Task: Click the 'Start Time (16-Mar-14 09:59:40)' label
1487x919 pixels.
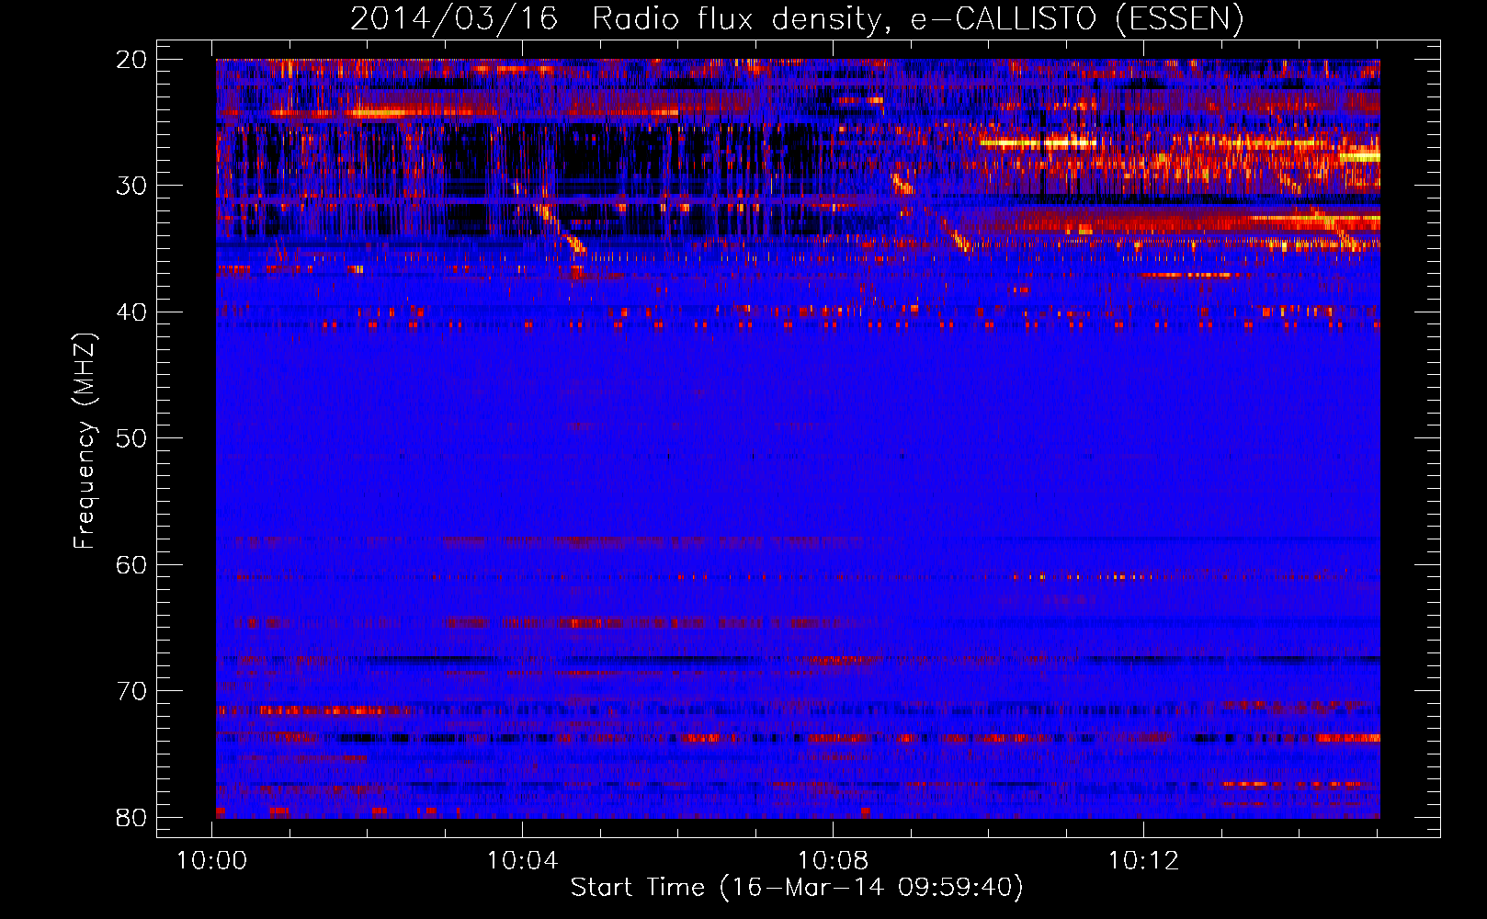Action: point(797,888)
